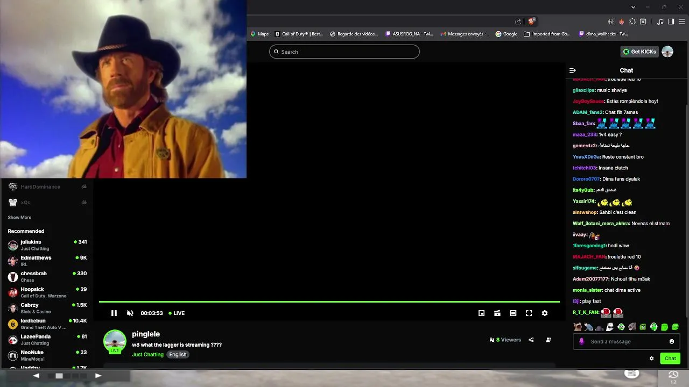Open dima_wallhacks Twitch bookmark
Viewport: 689px width, 387px height.
pos(603,34)
